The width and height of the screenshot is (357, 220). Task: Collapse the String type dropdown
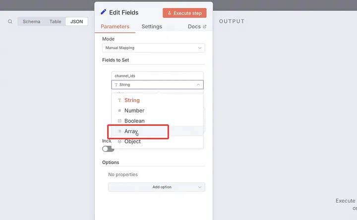198,85
